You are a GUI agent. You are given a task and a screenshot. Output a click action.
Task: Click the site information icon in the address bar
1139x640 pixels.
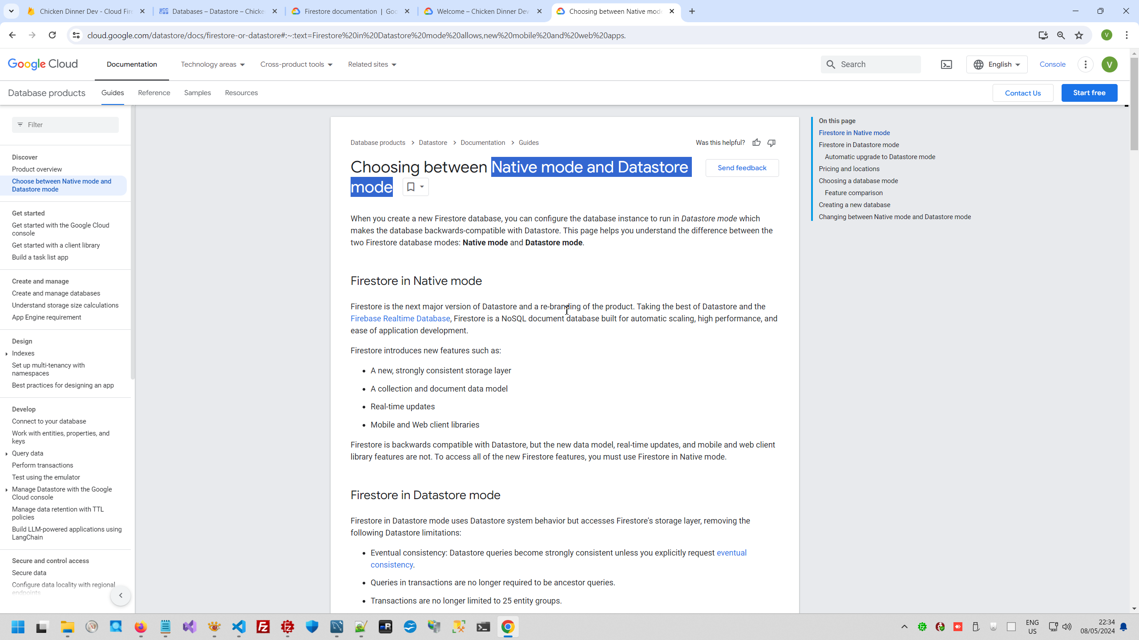tap(76, 35)
